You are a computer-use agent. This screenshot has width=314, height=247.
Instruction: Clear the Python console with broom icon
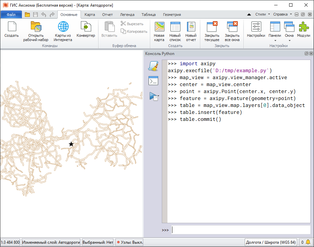153,66
